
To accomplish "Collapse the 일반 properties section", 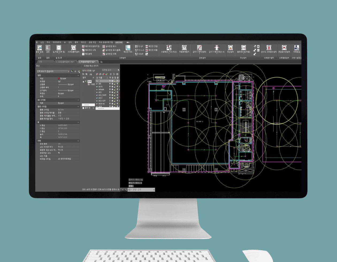I will 78,76.
